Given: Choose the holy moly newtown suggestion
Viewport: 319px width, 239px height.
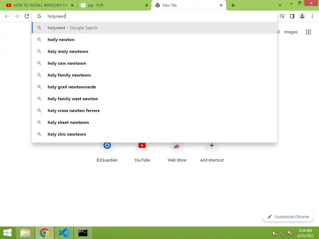Looking at the screenshot, I should tap(155, 51).
